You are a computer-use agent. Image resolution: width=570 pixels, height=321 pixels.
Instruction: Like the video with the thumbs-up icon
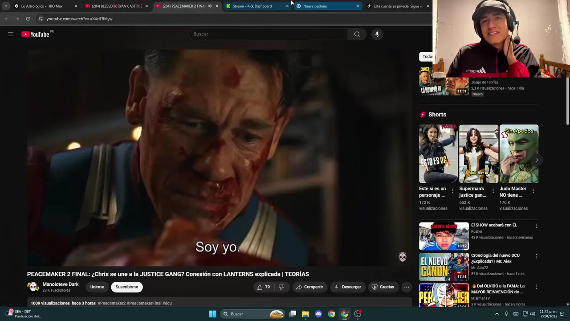(x=263, y=287)
